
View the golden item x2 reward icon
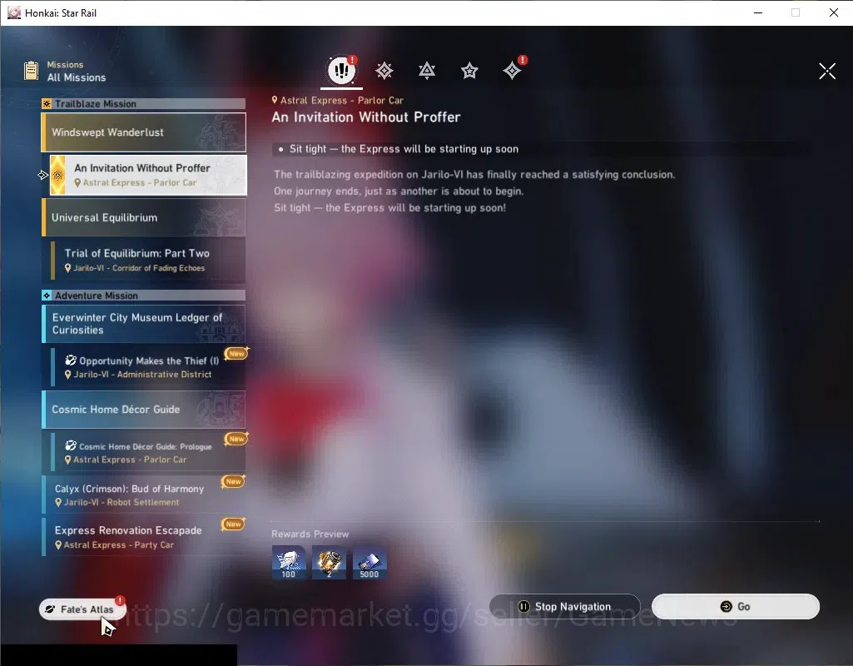[x=329, y=562]
